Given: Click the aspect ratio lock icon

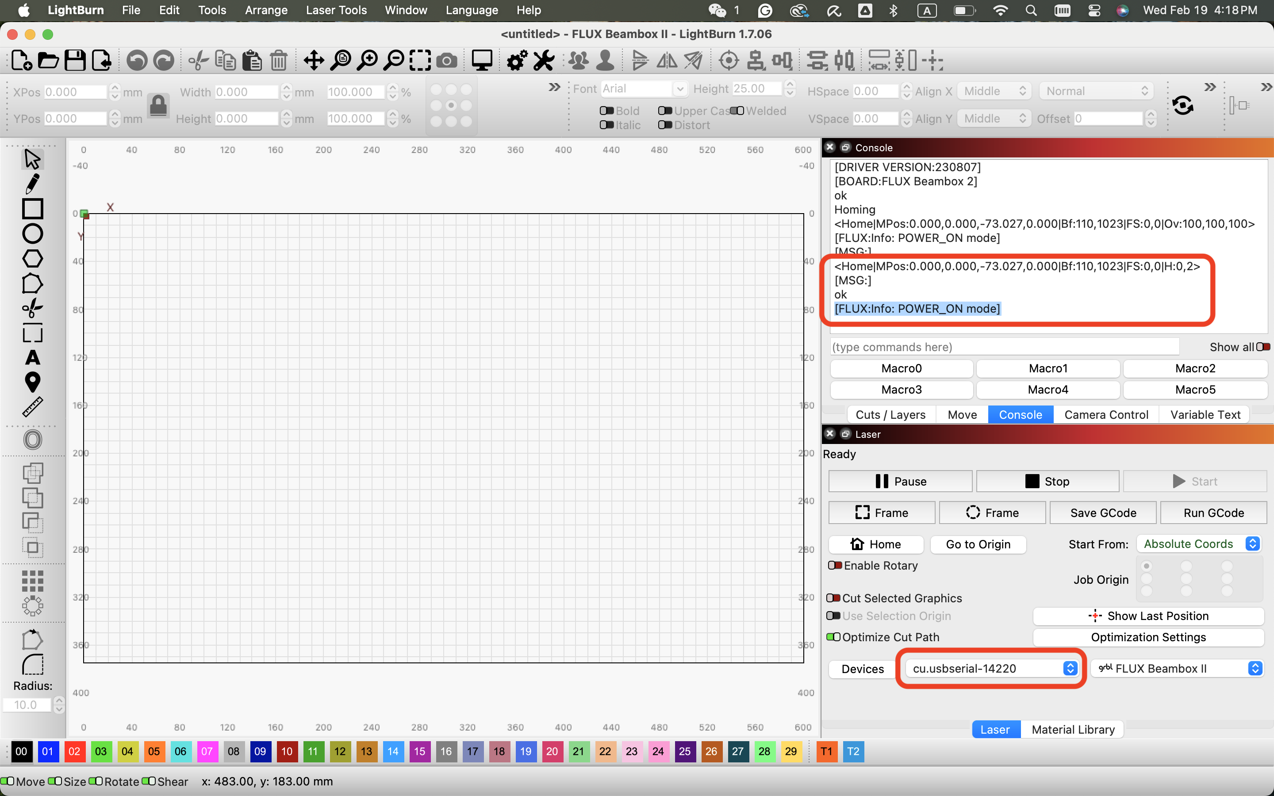Looking at the screenshot, I should point(158,105).
